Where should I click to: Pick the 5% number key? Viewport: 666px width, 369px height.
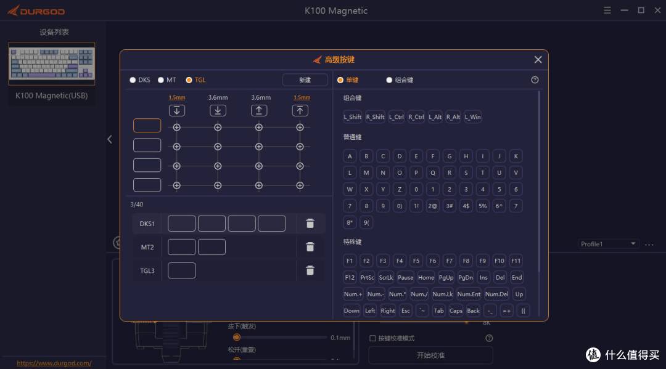tap(482, 206)
